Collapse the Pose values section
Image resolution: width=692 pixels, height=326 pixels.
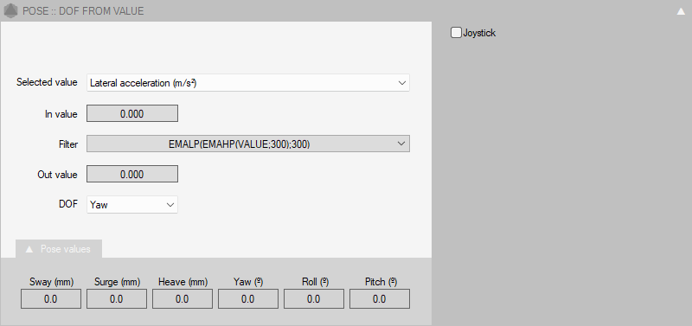pos(59,249)
